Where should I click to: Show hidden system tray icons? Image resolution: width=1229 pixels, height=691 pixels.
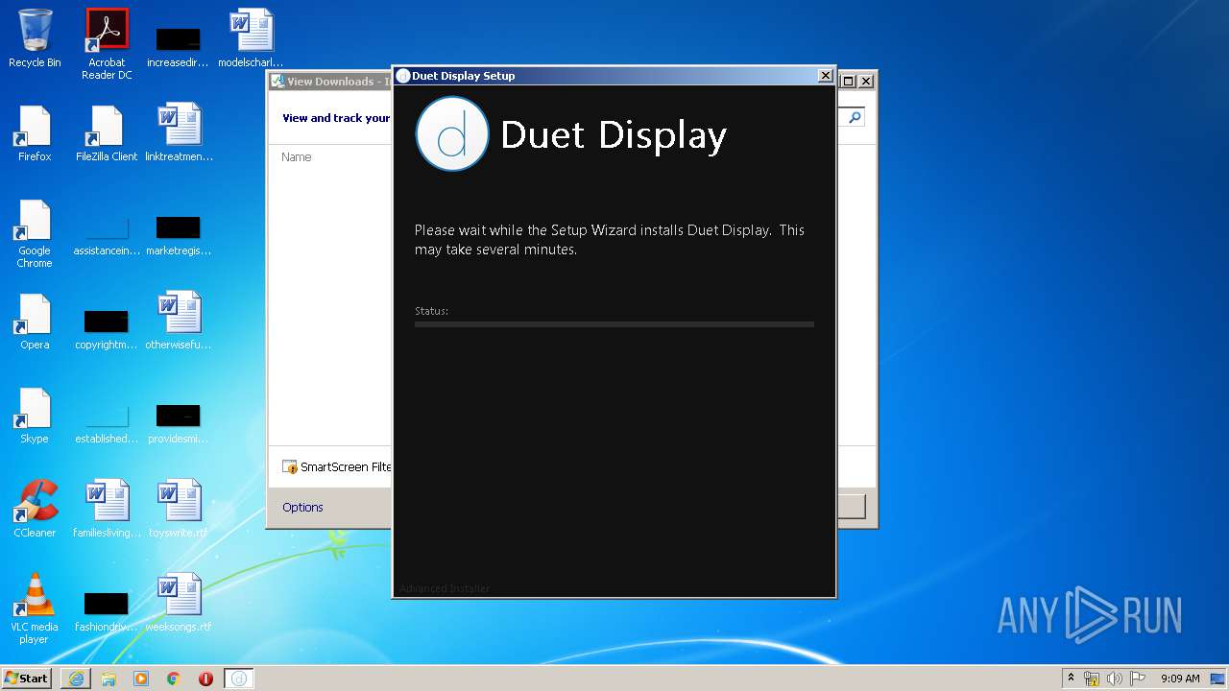(x=1072, y=678)
